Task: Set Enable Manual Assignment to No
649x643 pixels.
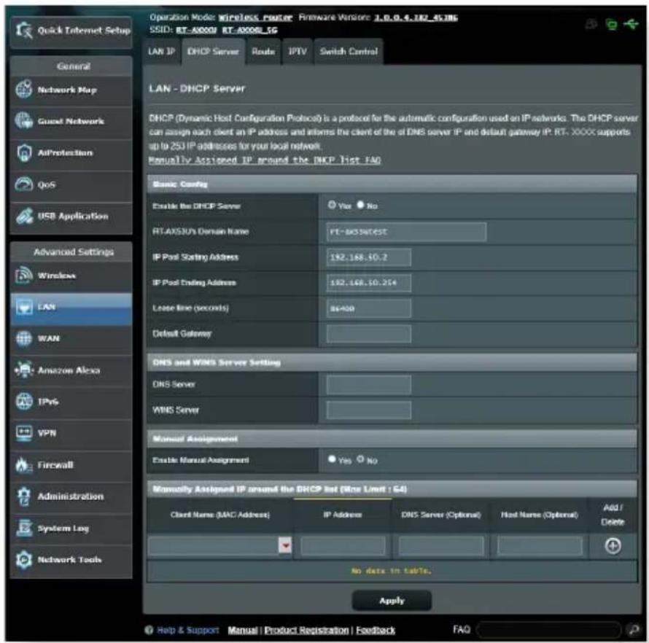Action: click(360, 459)
